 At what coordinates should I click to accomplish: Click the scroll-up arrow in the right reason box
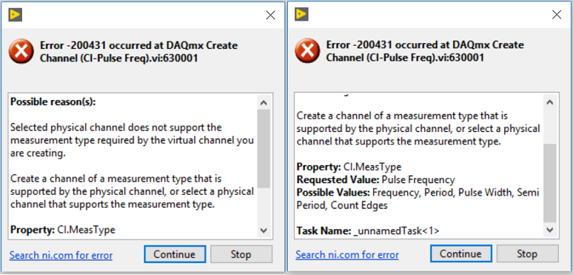point(550,102)
